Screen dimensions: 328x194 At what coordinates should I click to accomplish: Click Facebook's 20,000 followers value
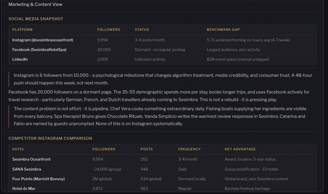[104, 50]
